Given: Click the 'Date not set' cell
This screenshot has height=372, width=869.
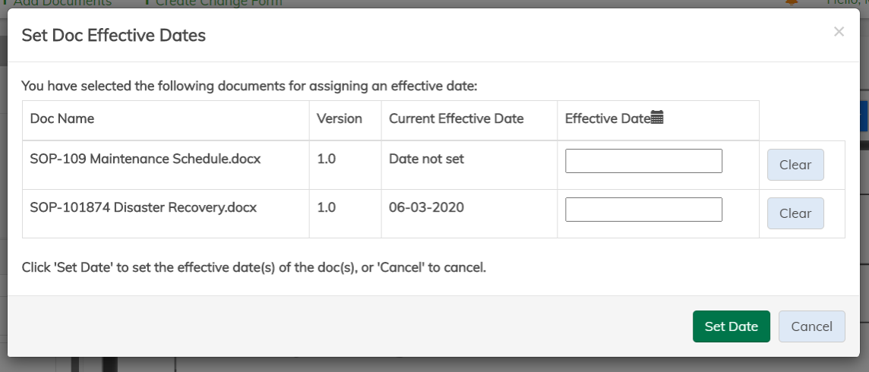Looking at the screenshot, I should coord(426,160).
